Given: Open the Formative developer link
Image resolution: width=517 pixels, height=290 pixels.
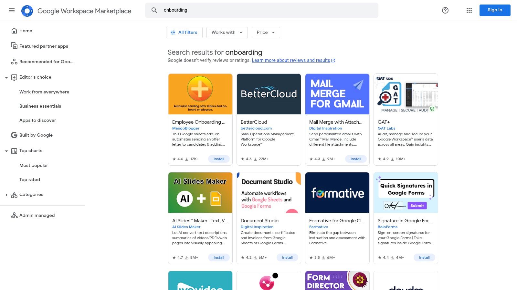Looking at the screenshot, I should (319, 227).
